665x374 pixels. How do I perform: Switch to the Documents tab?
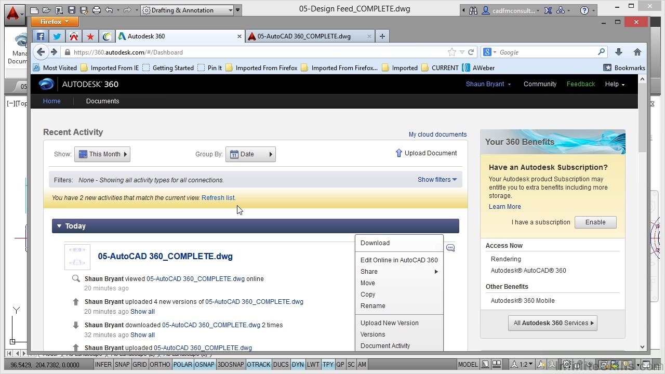pos(102,101)
